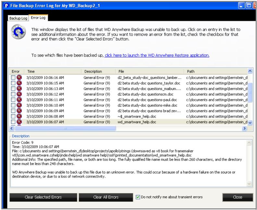Check the box for the 10:06:09 AM error

click(x=13, y=111)
